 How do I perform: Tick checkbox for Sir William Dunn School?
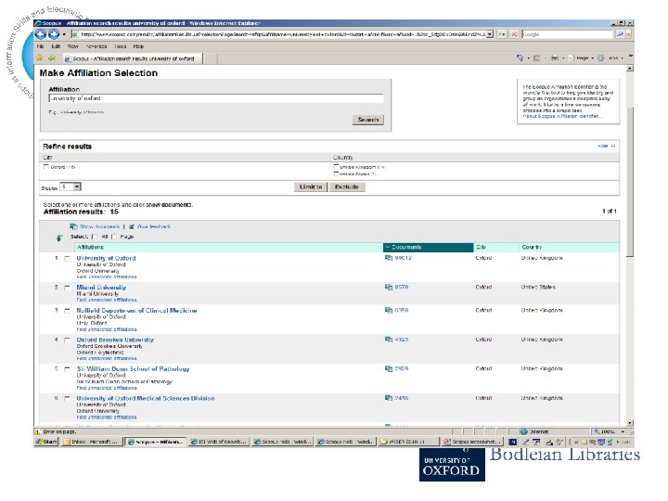pos(67,369)
